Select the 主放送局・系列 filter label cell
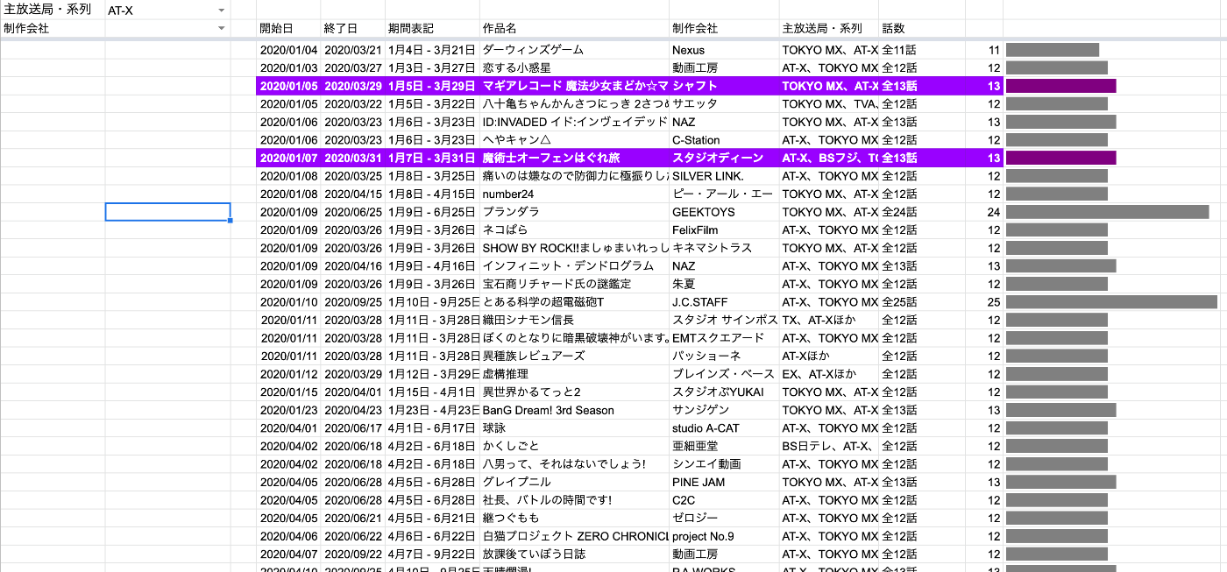Viewport: 1227px width, 572px height. [53, 10]
